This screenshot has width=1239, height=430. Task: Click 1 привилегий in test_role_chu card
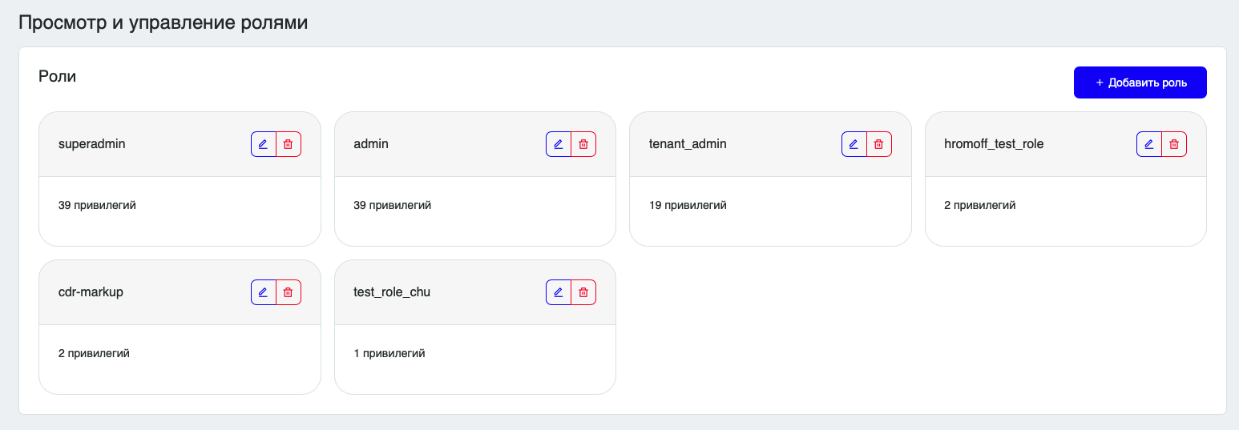coord(389,353)
